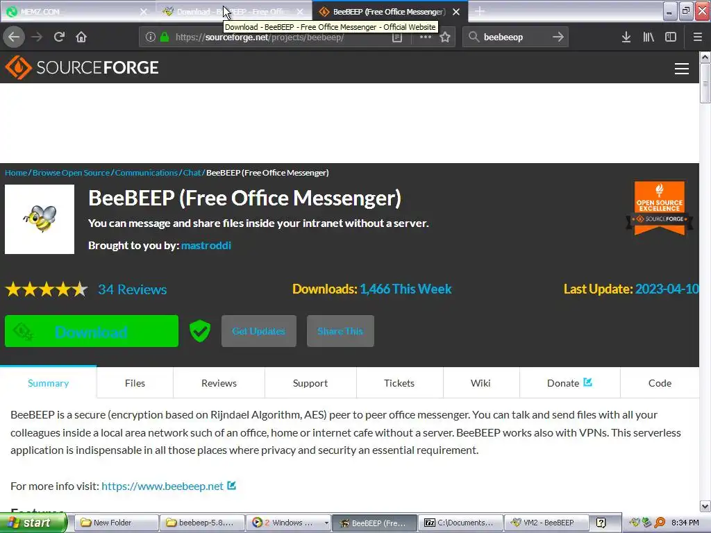Open the browser home page
Viewport: 711px width, 533px height.
[x=81, y=37]
